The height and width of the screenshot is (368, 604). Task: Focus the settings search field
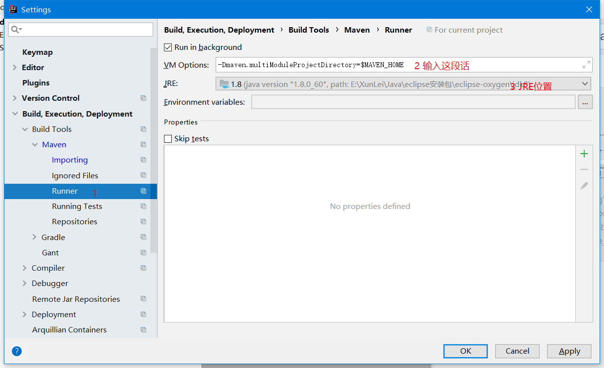81,30
